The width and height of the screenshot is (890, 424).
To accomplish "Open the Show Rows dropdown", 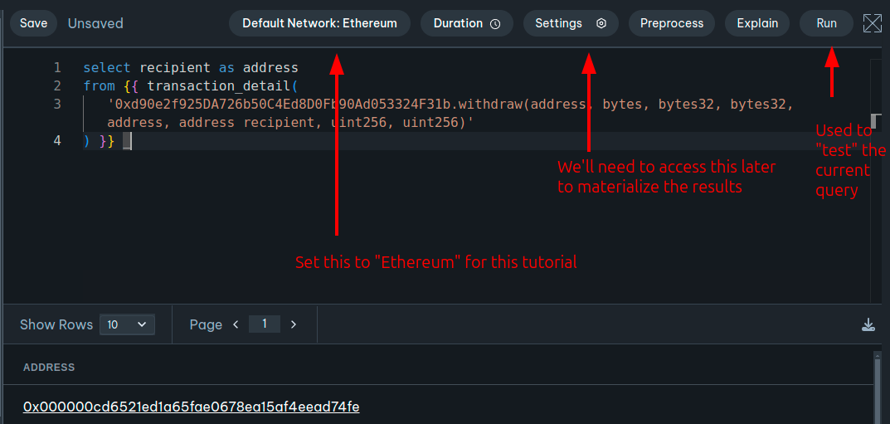I will click(127, 324).
